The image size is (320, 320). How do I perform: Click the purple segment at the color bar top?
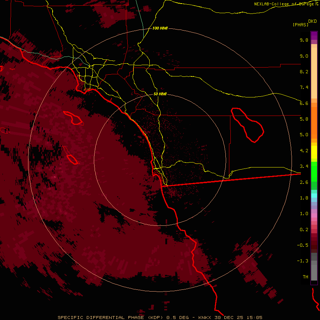[314, 36]
